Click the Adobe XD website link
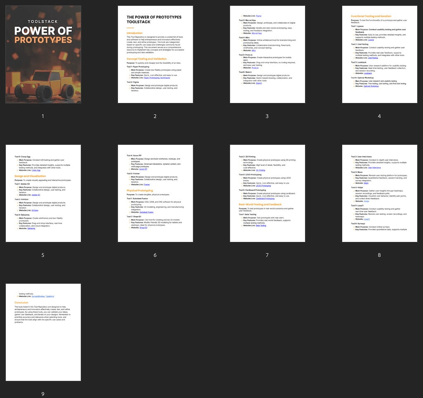This screenshot has height=398, width=423. click(36, 195)
